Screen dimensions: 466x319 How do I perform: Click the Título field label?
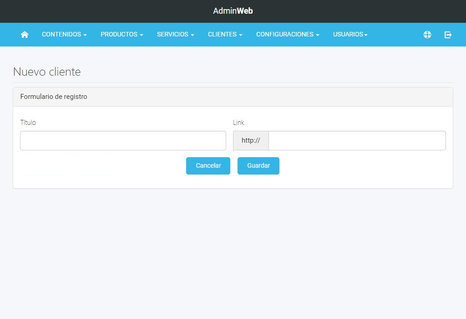pyautogui.click(x=28, y=122)
